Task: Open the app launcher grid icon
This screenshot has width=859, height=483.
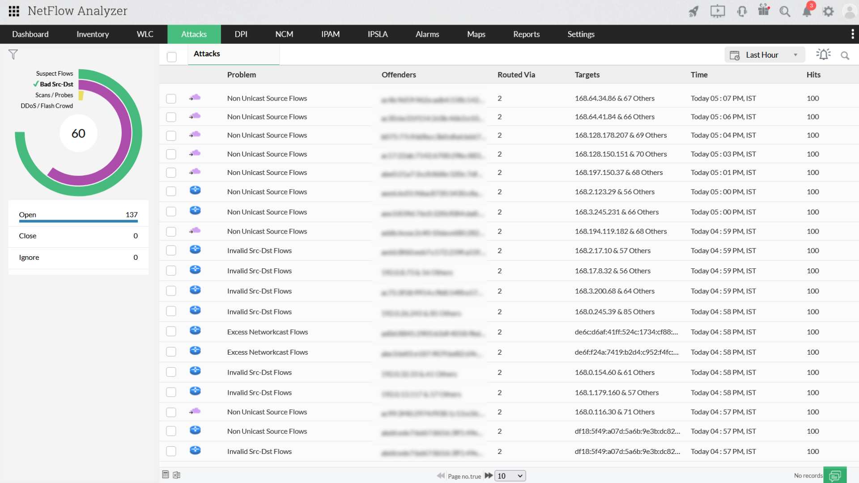Action: (x=14, y=11)
